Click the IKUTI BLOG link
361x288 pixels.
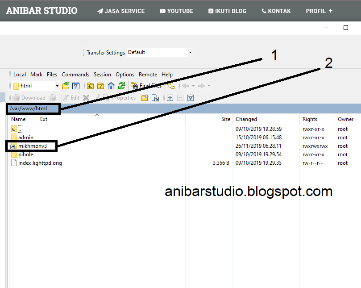click(227, 11)
